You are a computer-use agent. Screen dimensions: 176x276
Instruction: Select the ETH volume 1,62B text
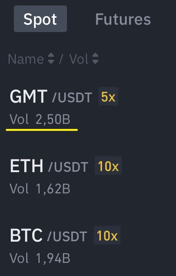(53, 189)
